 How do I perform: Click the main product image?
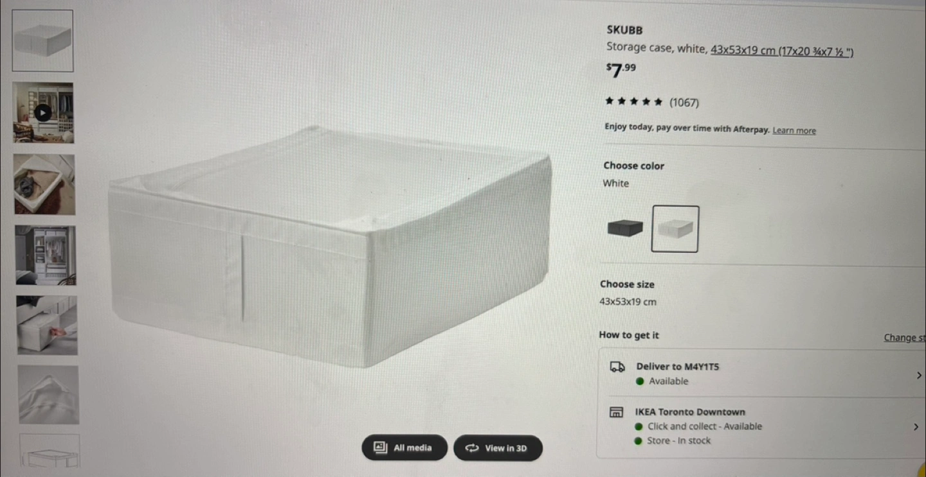331,247
